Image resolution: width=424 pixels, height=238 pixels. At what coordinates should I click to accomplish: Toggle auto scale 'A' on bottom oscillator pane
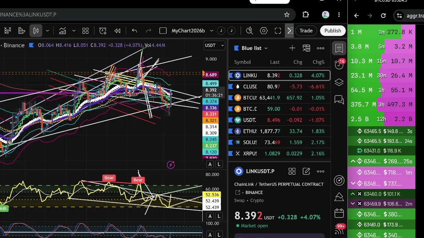click(x=210, y=235)
